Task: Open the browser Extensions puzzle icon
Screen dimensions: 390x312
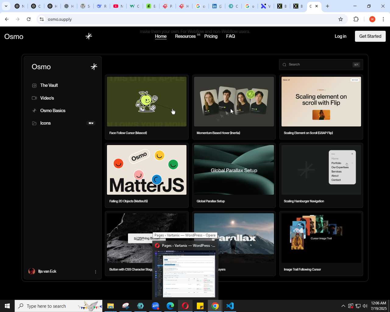Action: tap(356, 19)
